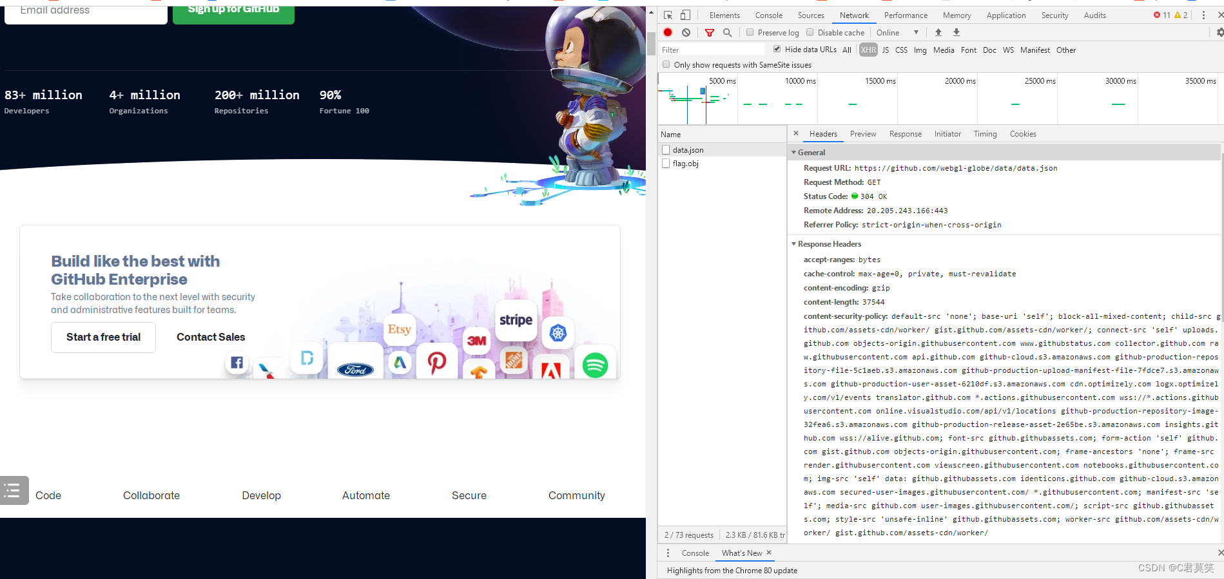Check the data.json request row checkbox
The height and width of the screenshot is (579, 1224).
(x=666, y=149)
